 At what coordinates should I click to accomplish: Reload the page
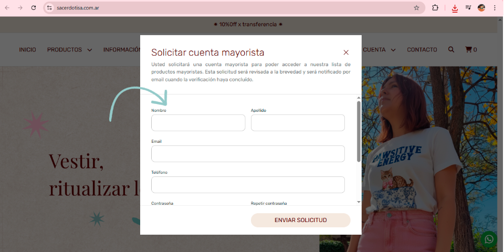(34, 8)
